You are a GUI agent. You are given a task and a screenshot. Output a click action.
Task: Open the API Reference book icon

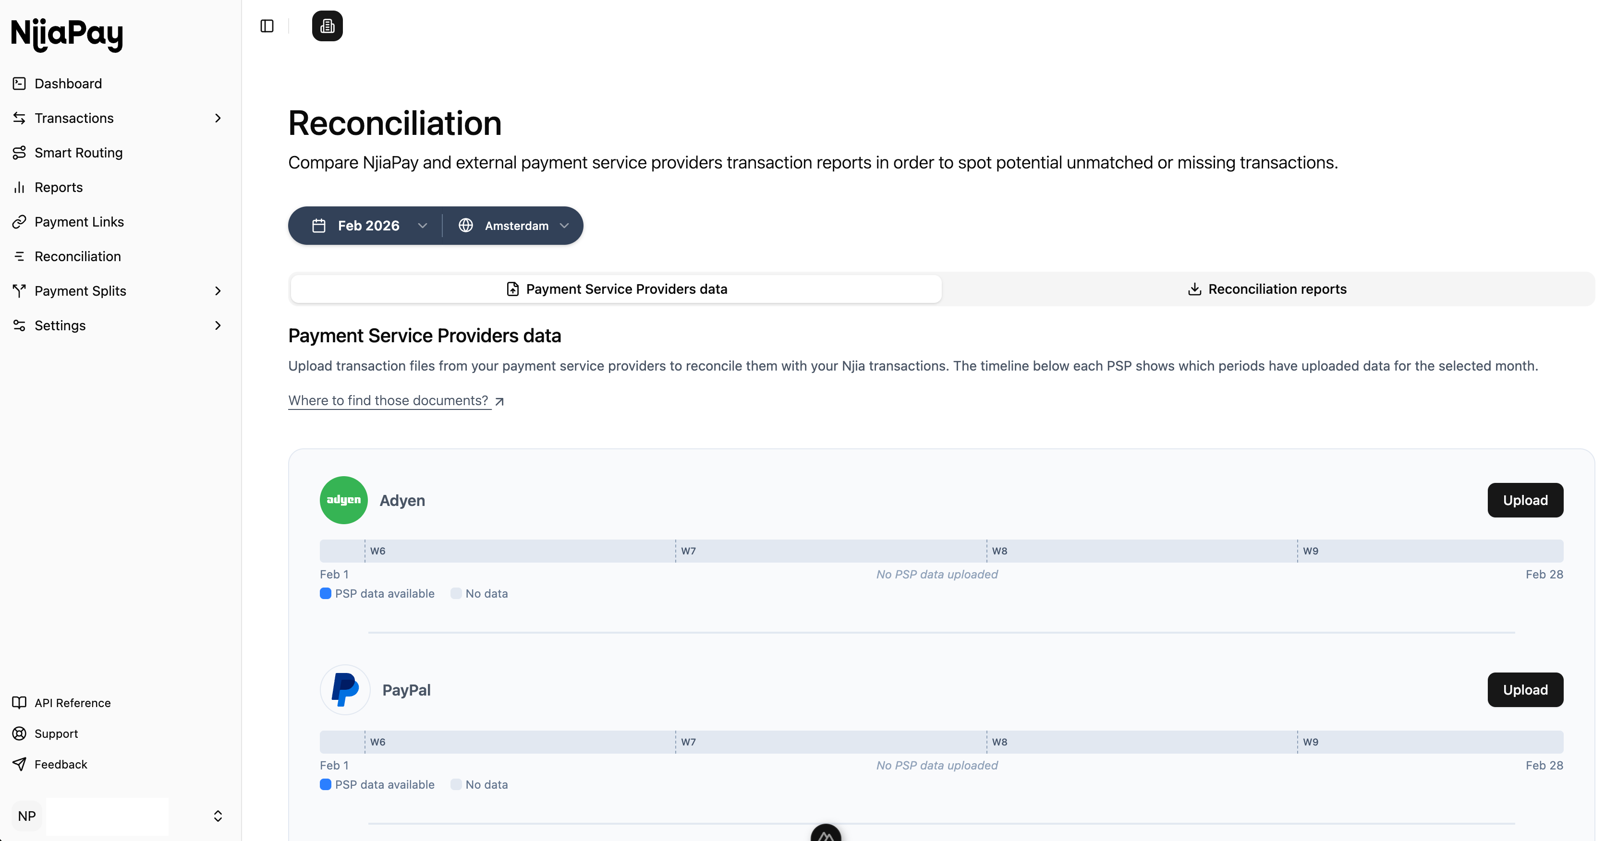coord(19,702)
